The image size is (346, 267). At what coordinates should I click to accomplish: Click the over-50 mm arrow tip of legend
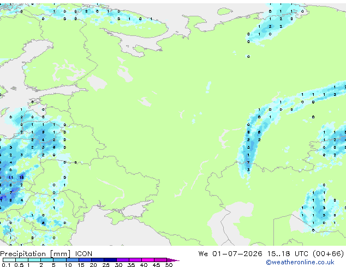173,260
